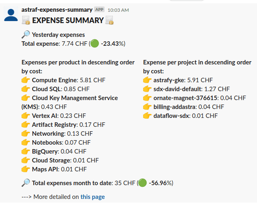Click pointing hand emoji for ornate-magnet-376615
This screenshot has height=205, width=257.
pyautogui.click(x=147, y=98)
